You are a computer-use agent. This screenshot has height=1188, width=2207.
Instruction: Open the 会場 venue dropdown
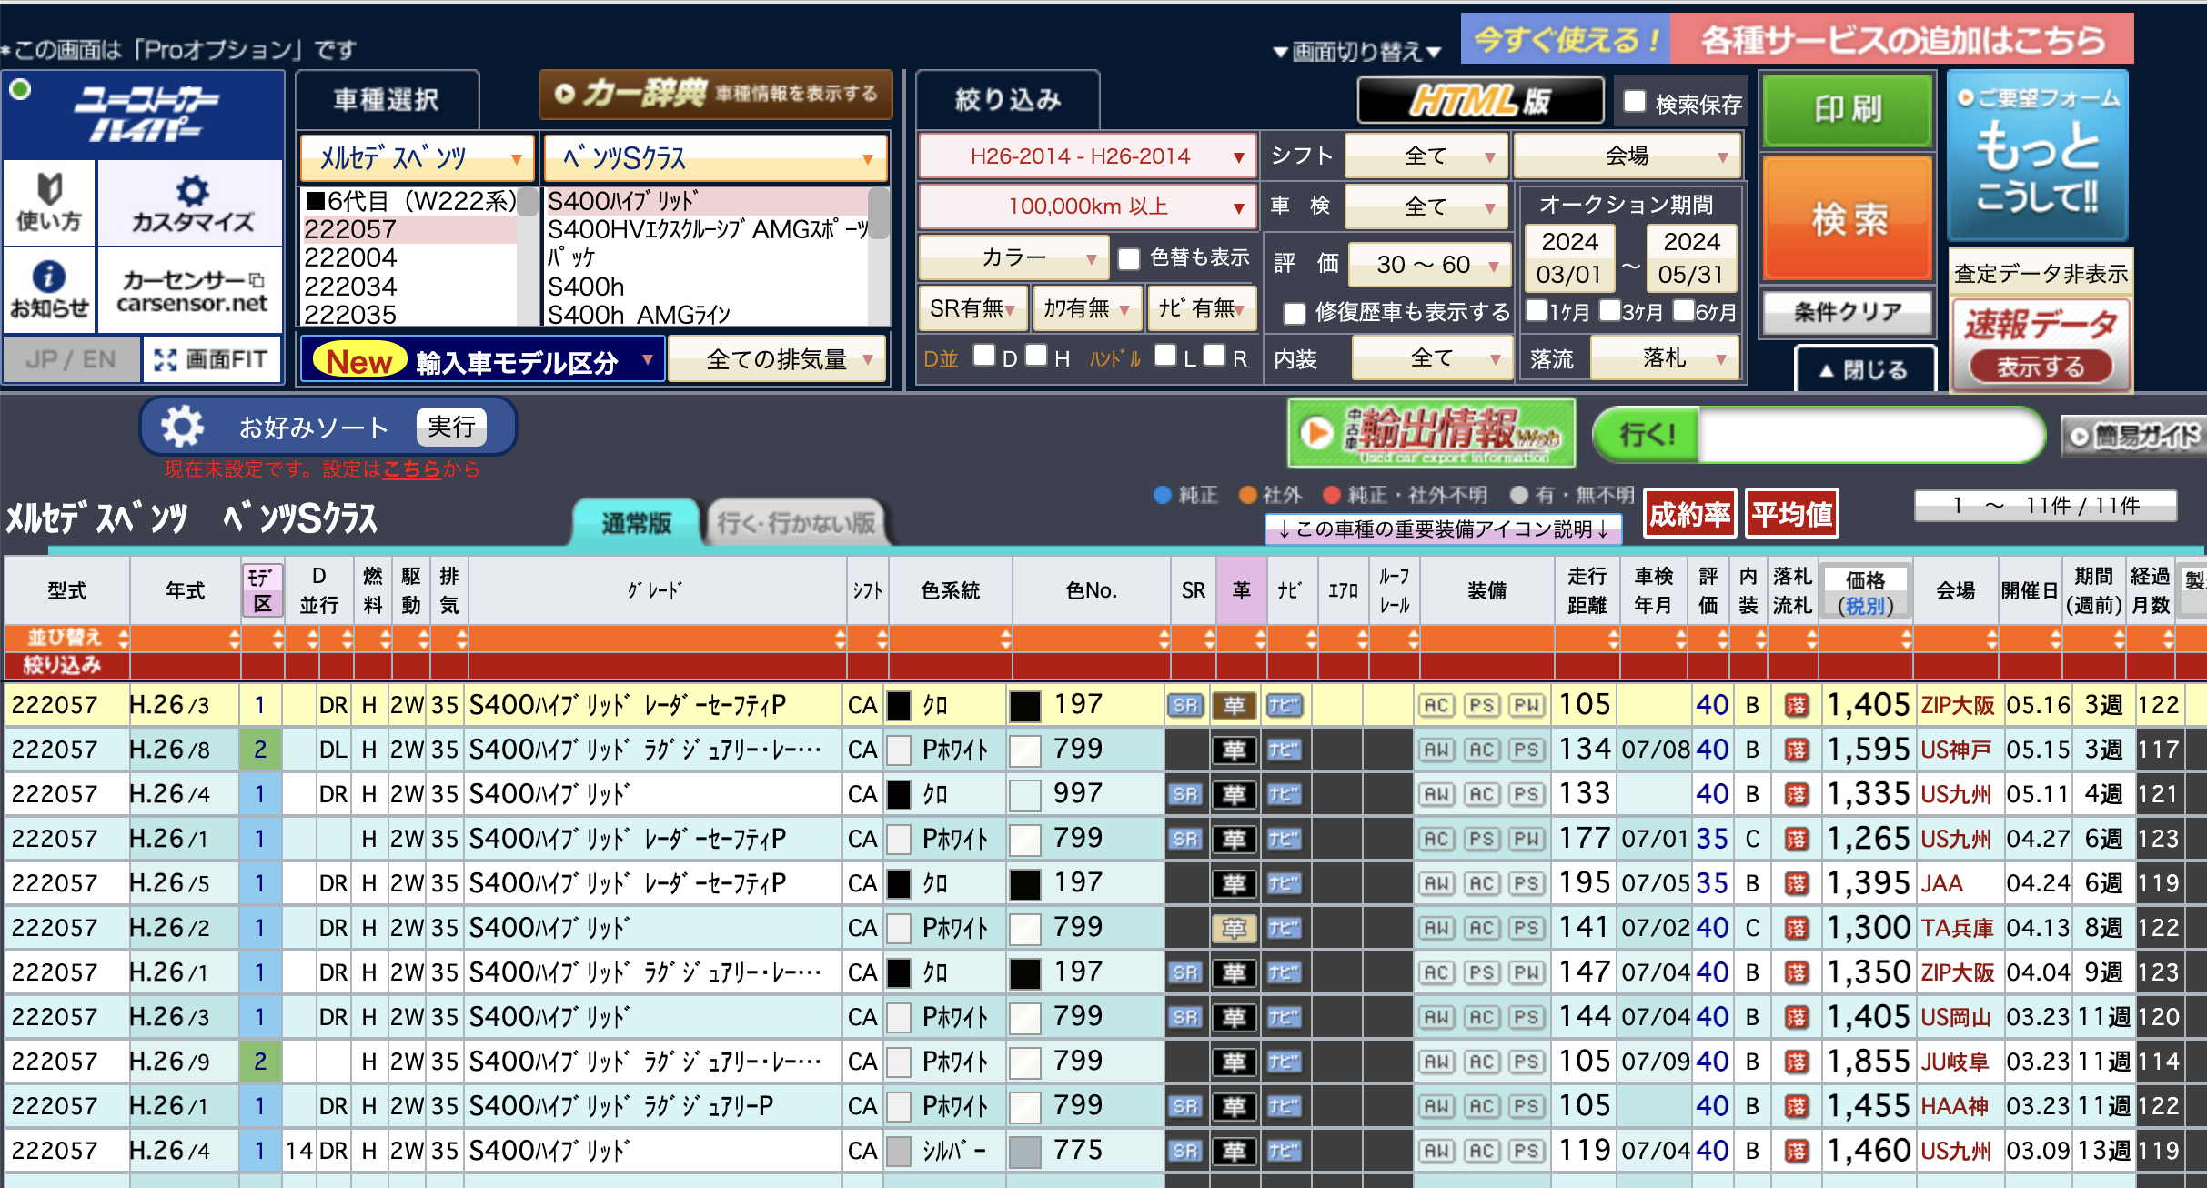pos(1628,156)
